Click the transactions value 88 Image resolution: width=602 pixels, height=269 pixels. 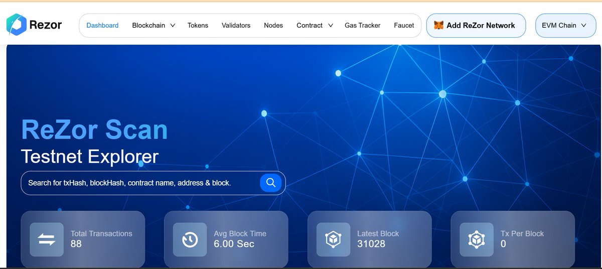tap(76, 244)
